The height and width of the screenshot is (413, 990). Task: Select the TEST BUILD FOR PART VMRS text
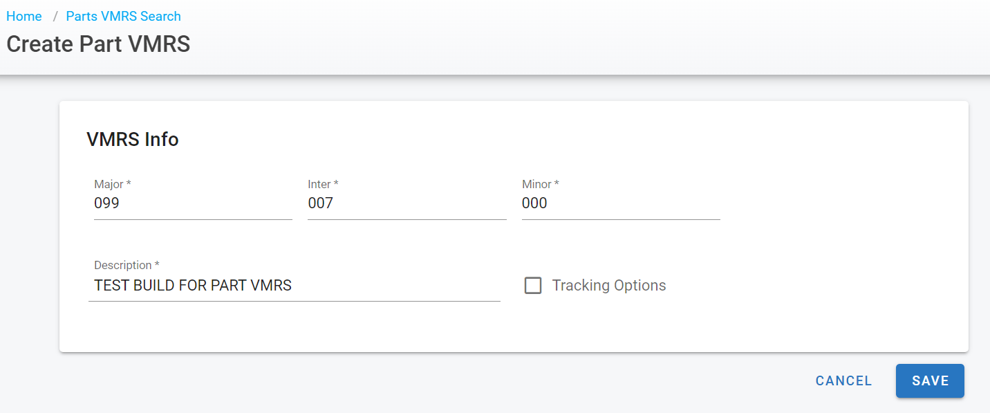pos(193,285)
